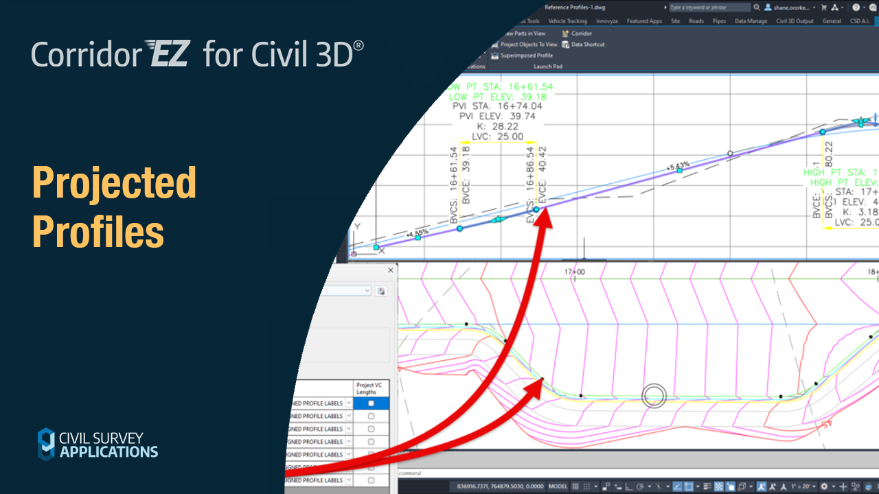This screenshot has width=879, height=494.
Task: Open the Data Manage ribbon tab
Action: [751, 21]
